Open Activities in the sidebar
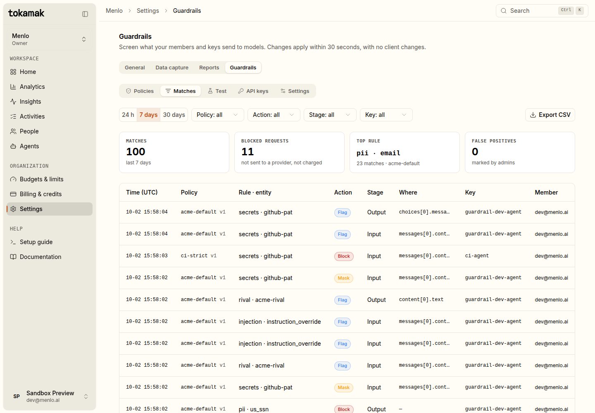Screen dimensions: 595x413 pyautogui.click(x=50, y=116)
